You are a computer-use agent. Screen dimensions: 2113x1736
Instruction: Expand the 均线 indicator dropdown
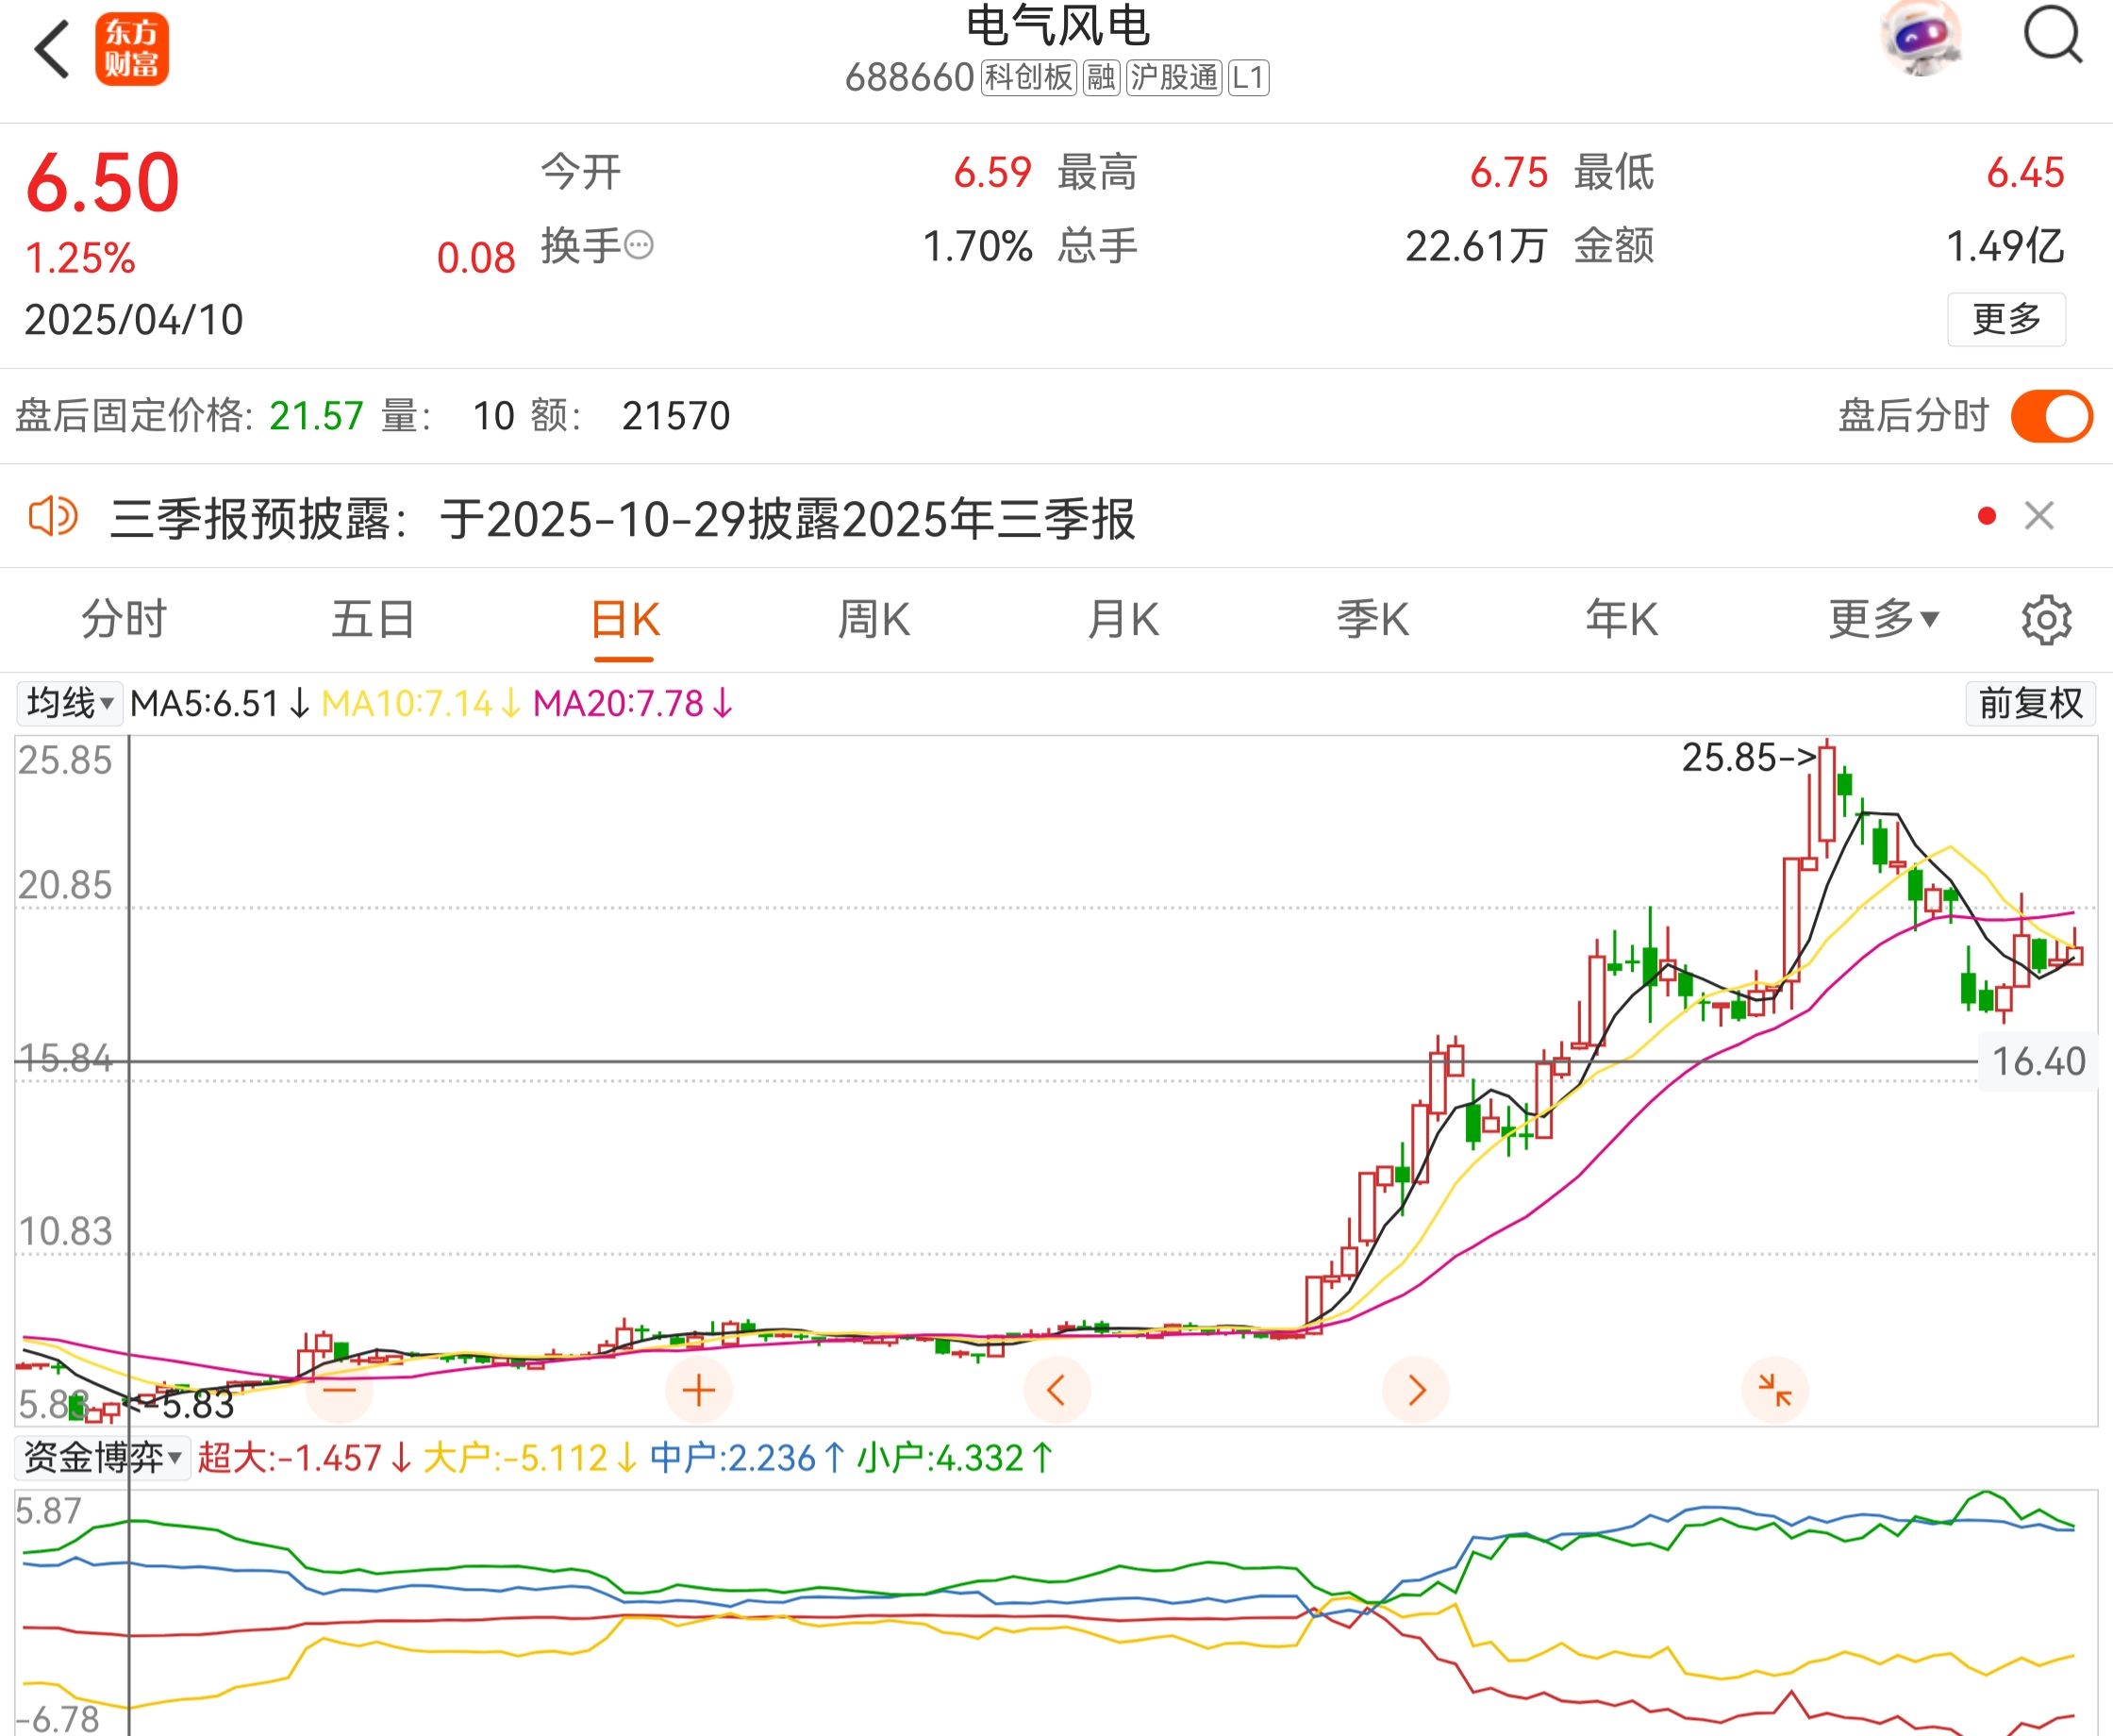69,703
